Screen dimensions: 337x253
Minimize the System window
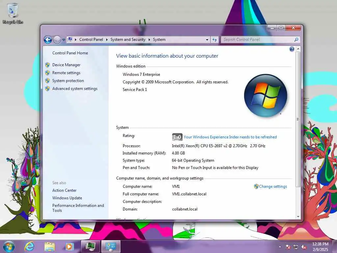[x=272, y=28]
